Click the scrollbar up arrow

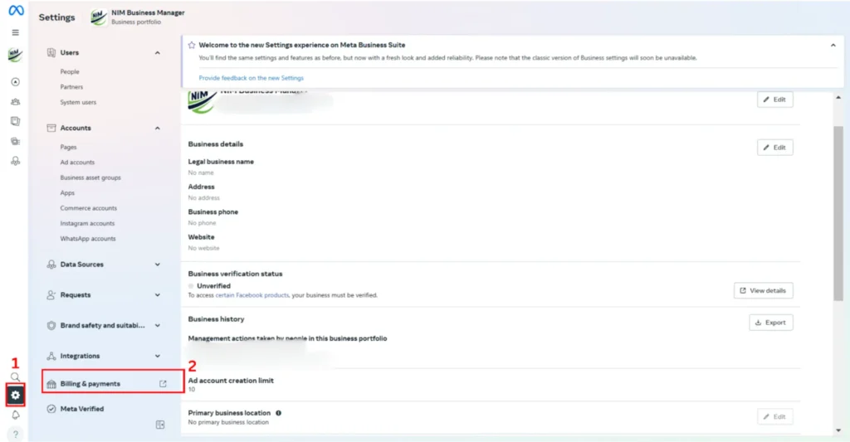tap(838, 98)
